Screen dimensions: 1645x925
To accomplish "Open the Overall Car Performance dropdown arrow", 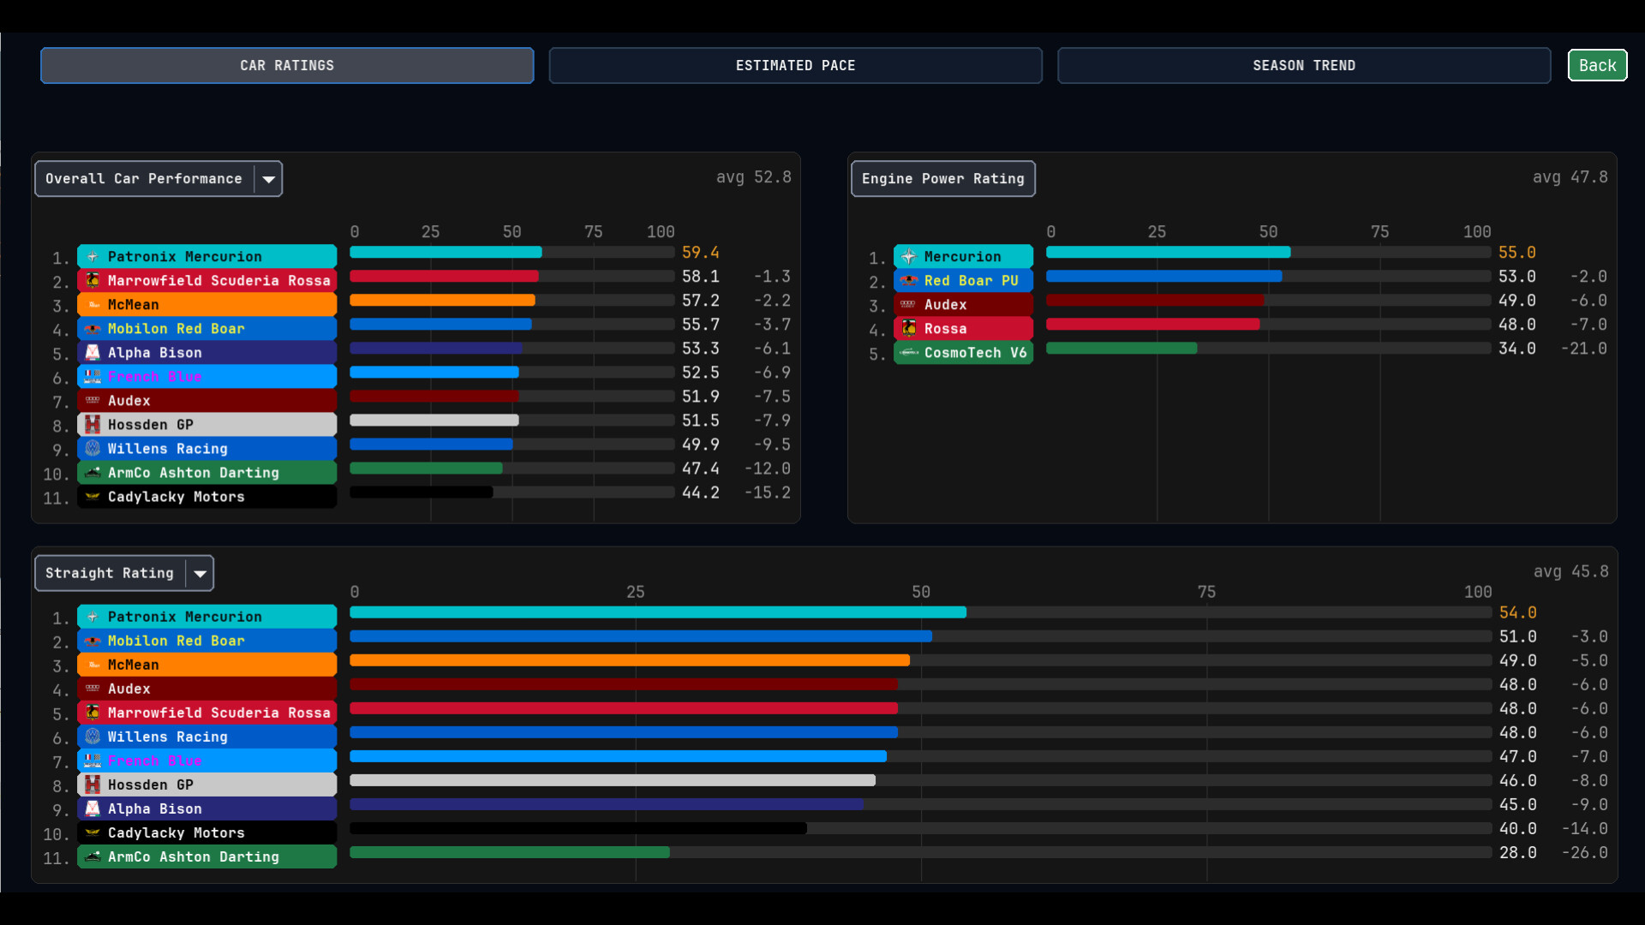I will [x=268, y=179].
